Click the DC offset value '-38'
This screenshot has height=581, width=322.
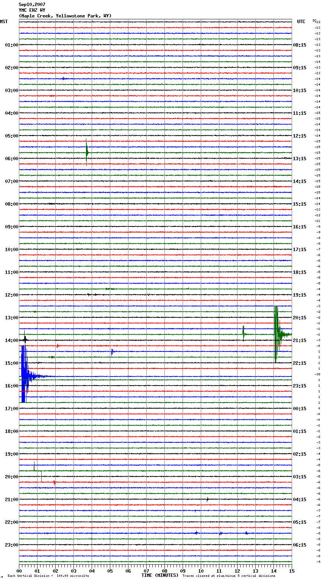click(x=317, y=374)
